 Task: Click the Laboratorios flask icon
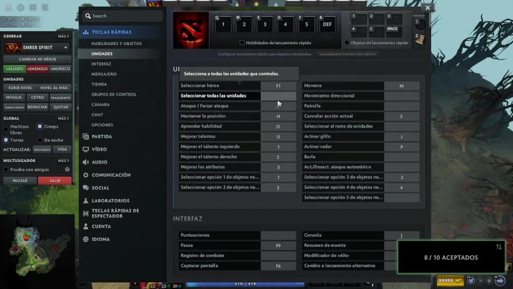[x=85, y=201]
